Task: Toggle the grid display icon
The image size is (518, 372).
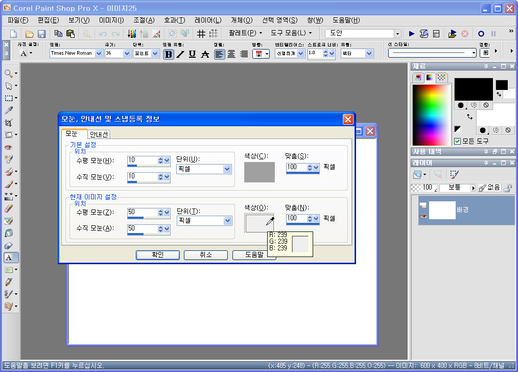Action: click(201, 33)
